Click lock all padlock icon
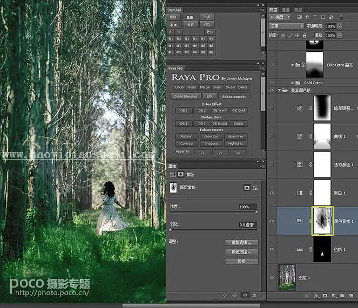 (x=305, y=36)
